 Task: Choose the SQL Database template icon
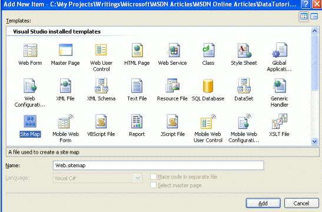[208, 86]
